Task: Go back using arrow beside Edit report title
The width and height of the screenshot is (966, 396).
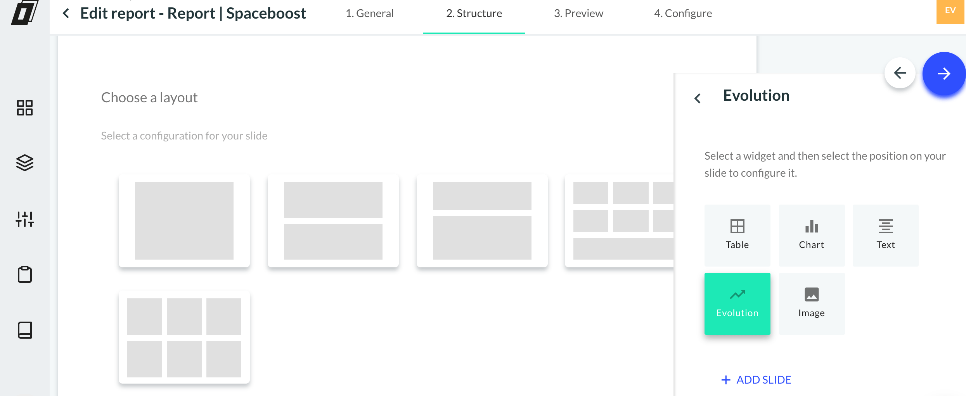Action: [66, 14]
